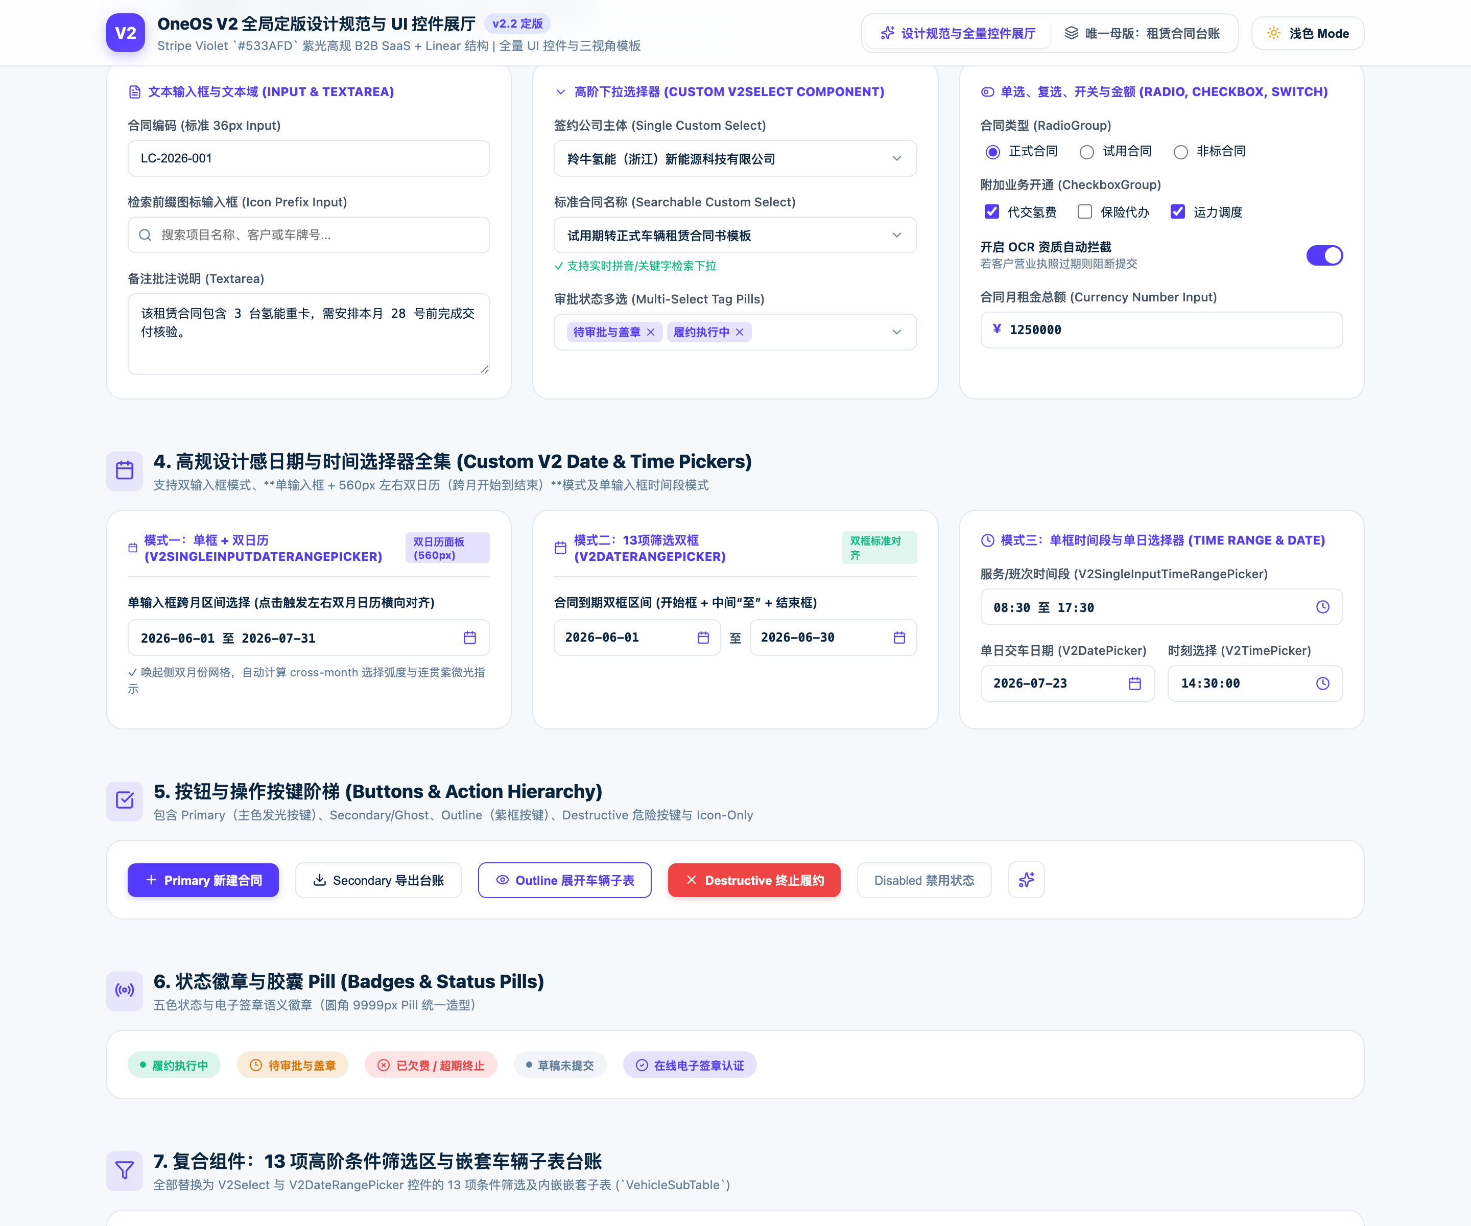Click the 履约执行中 green status pill
1471x1226 pixels.
click(x=174, y=1065)
